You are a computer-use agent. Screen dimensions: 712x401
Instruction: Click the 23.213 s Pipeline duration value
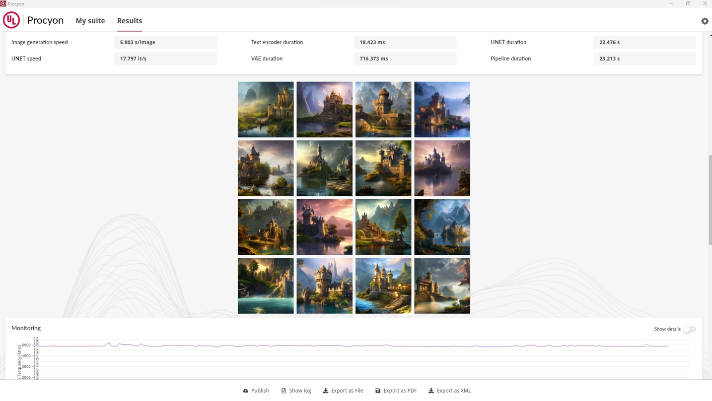644,58
